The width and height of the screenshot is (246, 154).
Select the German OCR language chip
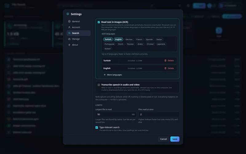pos(129,39)
